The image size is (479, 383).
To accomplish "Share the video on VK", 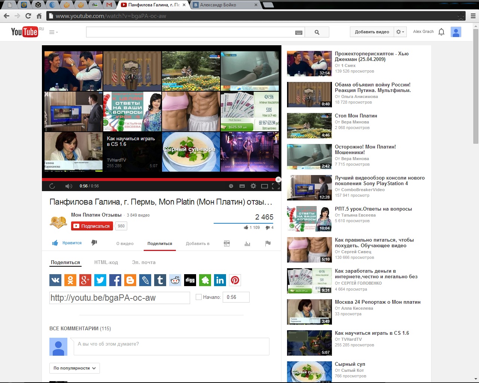I will click(x=55, y=280).
